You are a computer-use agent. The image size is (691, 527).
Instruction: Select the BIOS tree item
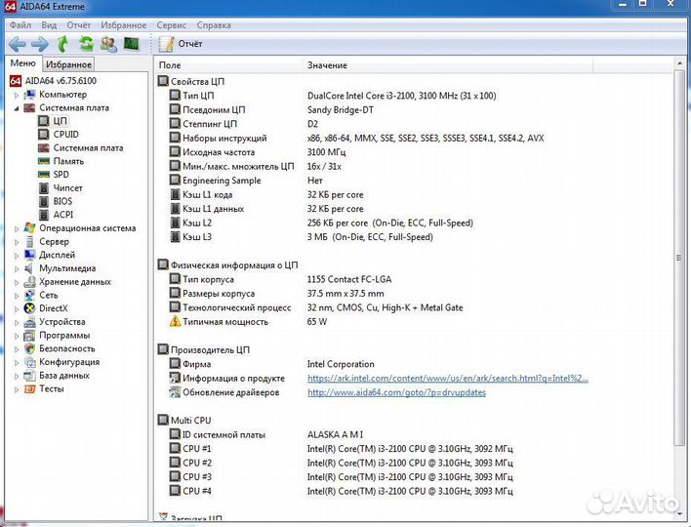55,201
